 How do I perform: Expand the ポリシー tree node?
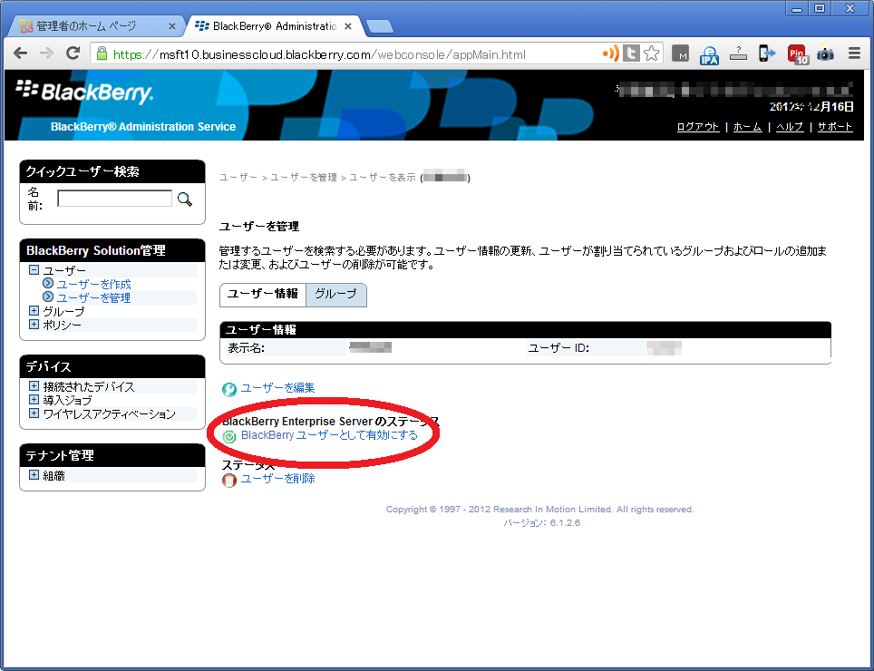point(34,325)
